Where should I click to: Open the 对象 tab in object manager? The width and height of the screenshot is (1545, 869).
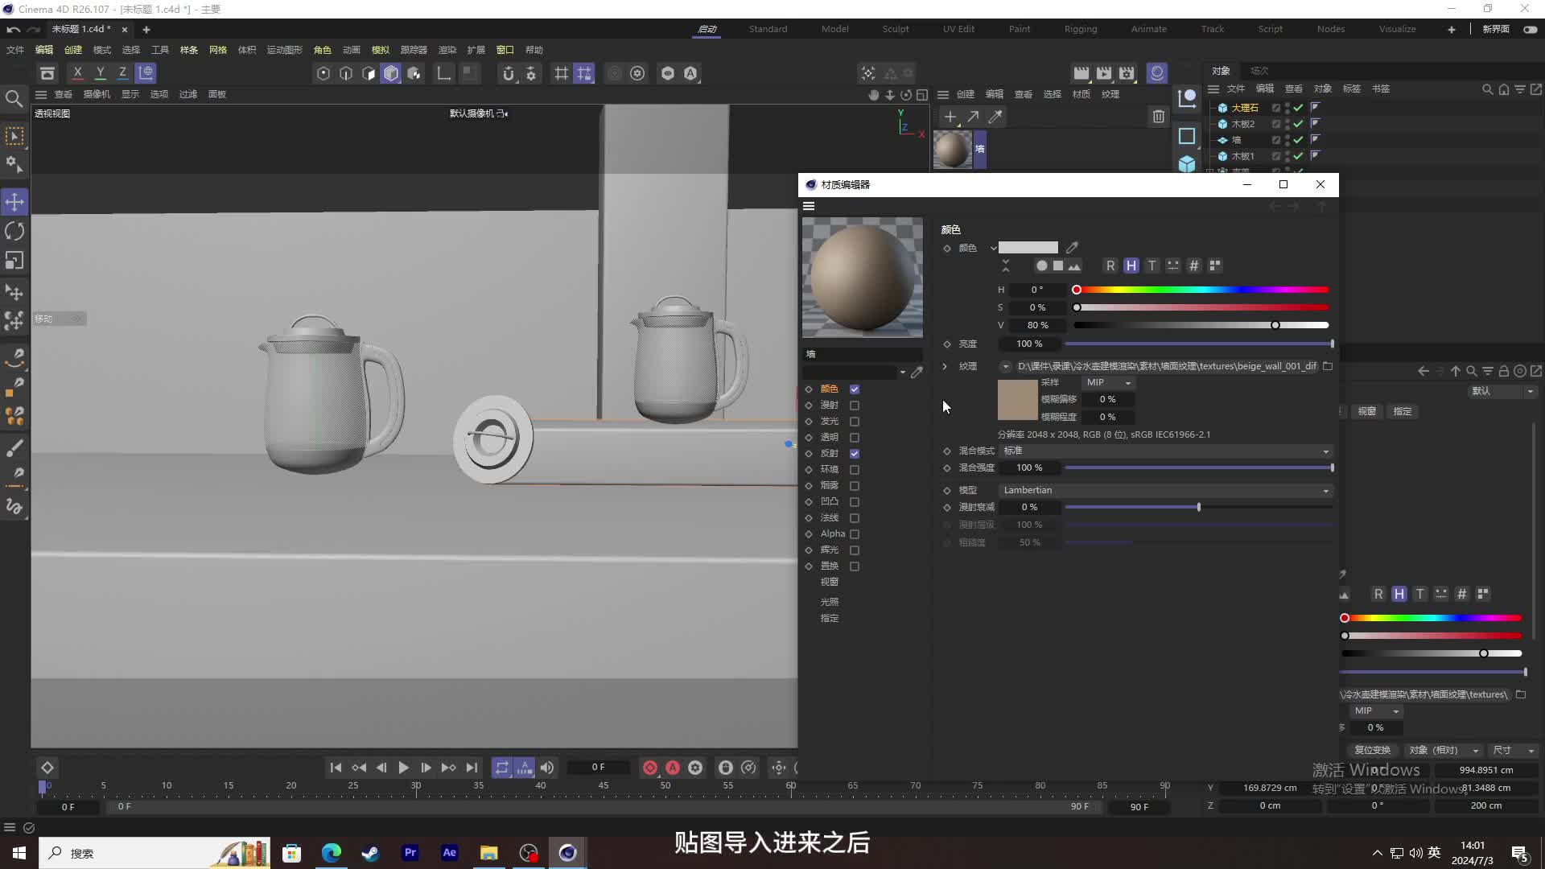(x=1221, y=71)
